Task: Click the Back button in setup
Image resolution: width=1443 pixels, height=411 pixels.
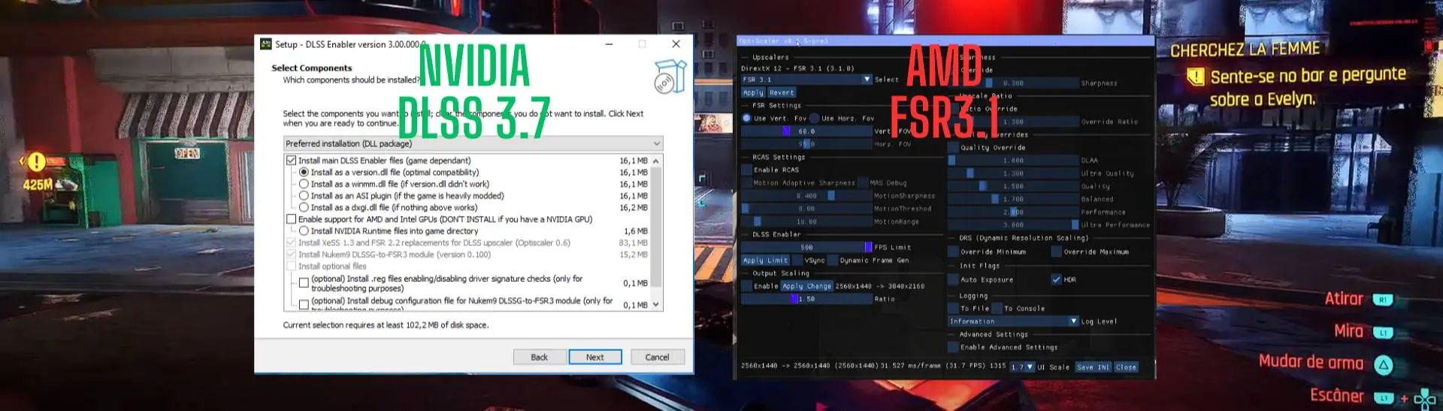Action: [x=540, y=357]
